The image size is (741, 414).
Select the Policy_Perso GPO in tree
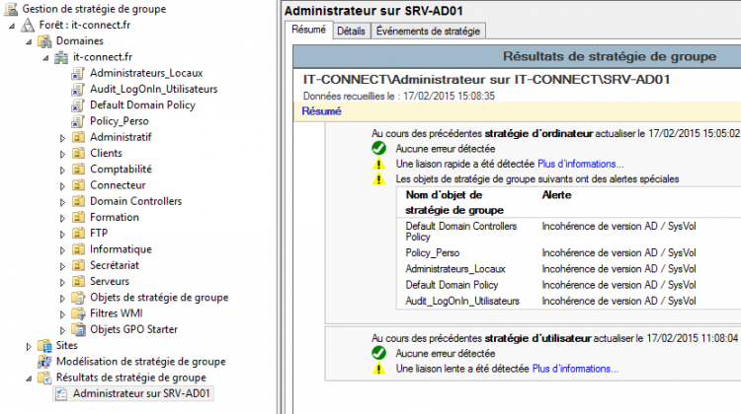(120, 121)
